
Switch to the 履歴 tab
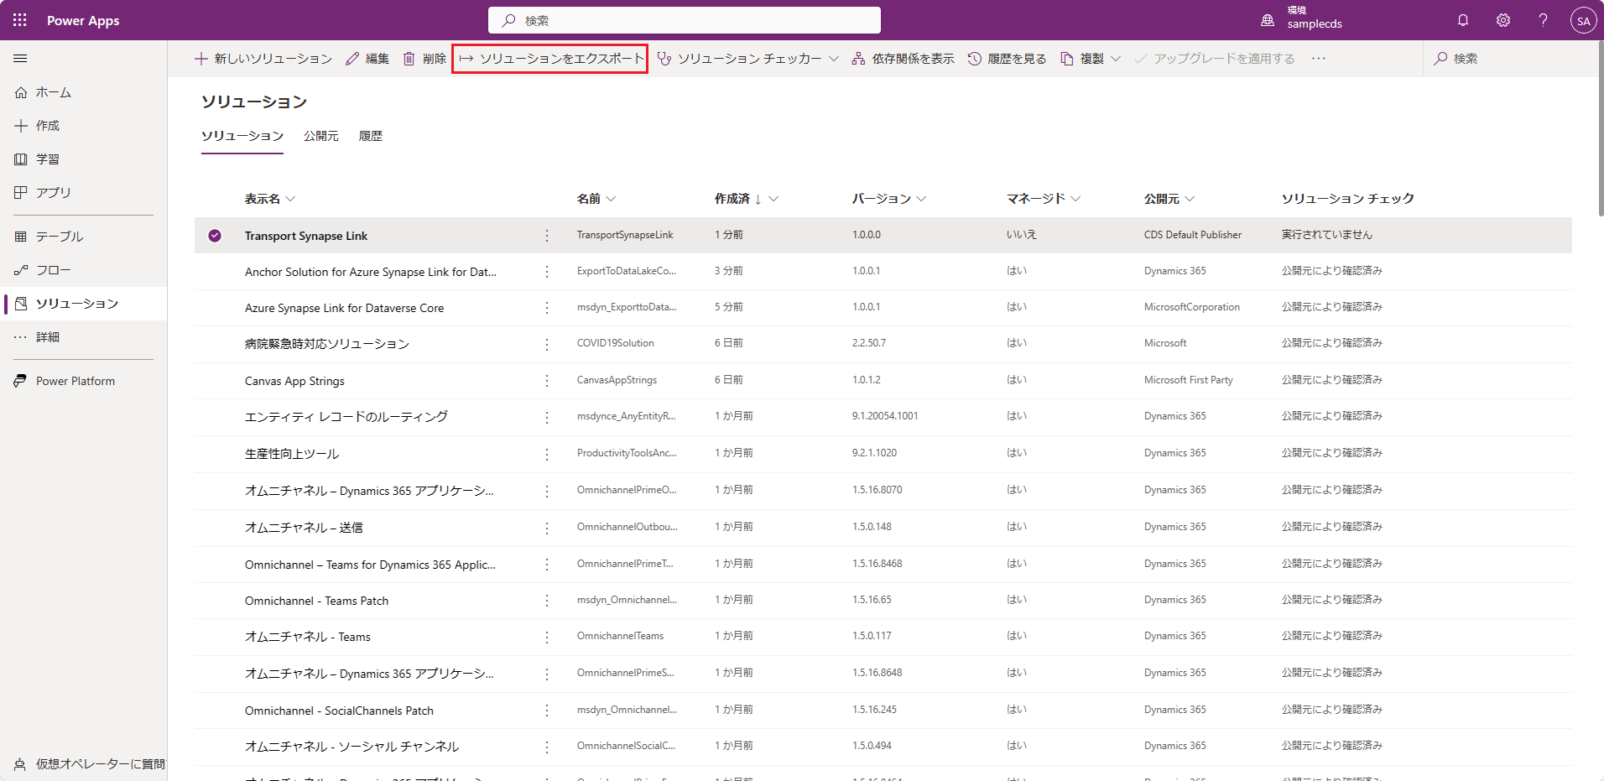pos(370,136)
